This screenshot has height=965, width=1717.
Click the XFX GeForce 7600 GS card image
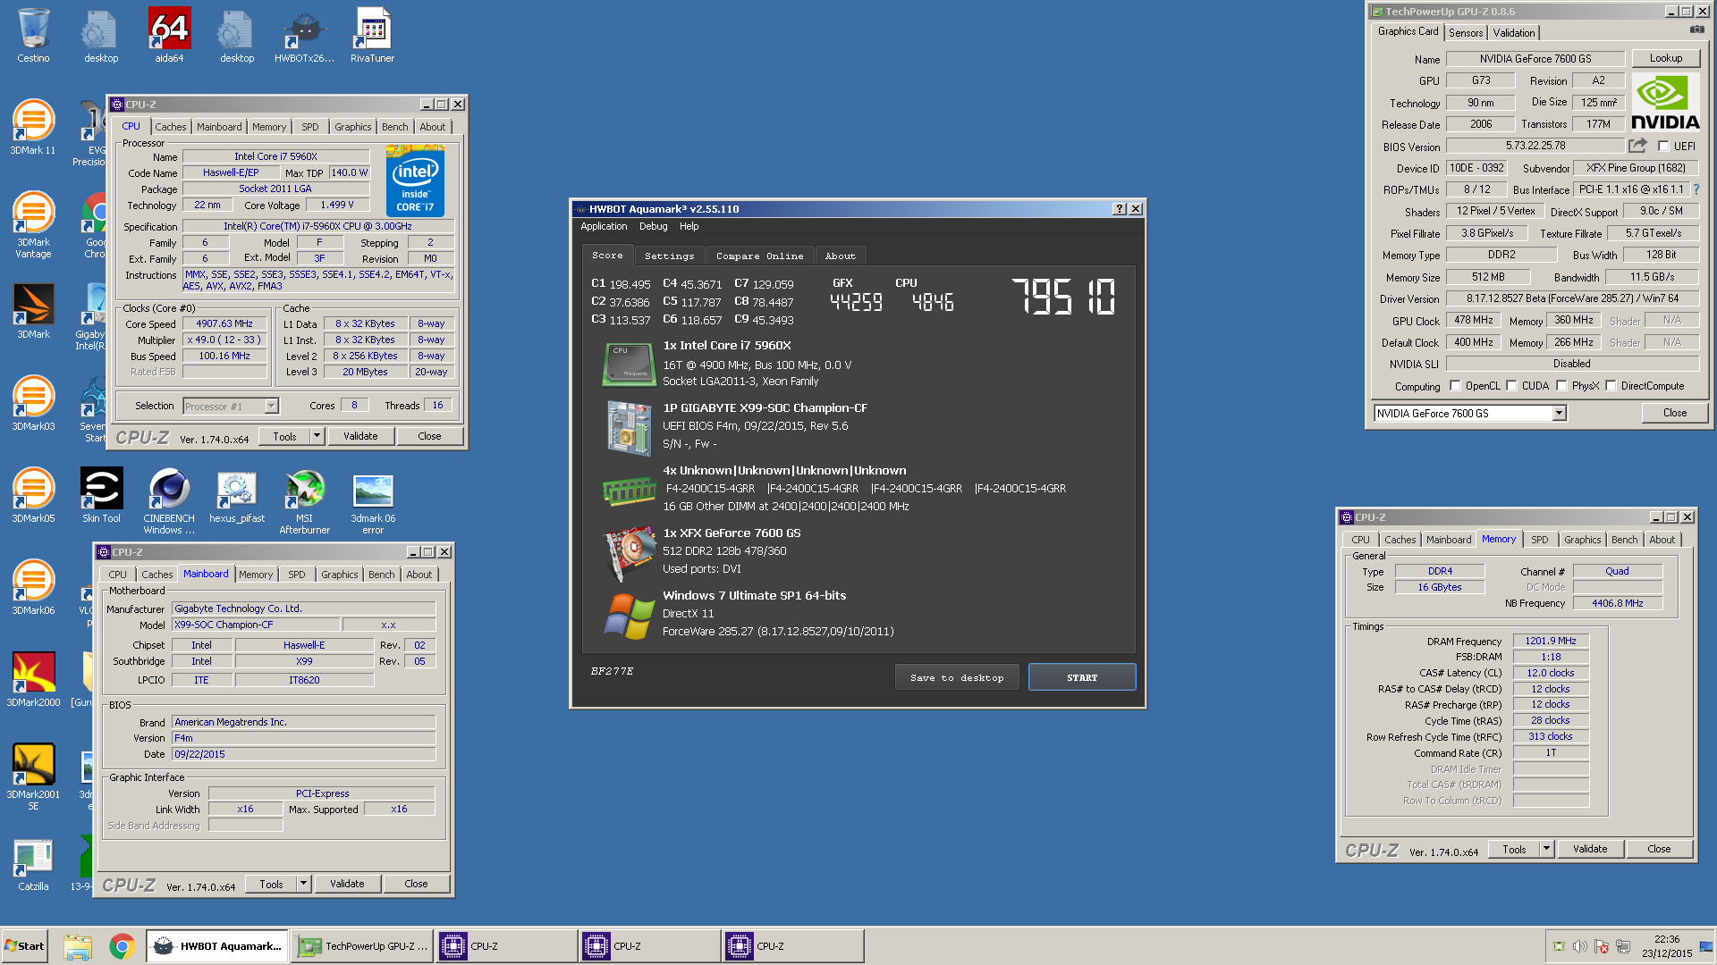point(630,552)
